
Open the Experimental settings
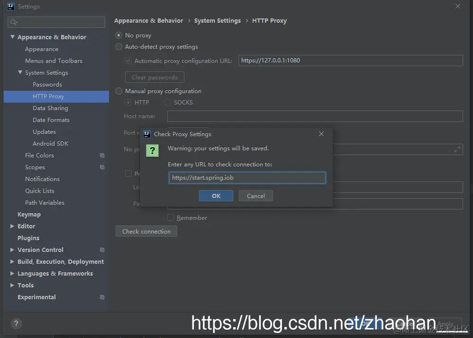click(x=36, y=297)
